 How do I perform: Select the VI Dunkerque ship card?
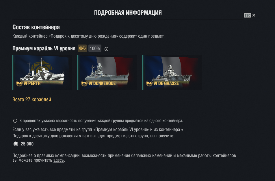click(107, 73)
